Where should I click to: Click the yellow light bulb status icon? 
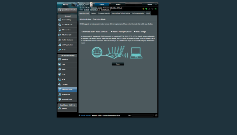click(x=143, y=9)
